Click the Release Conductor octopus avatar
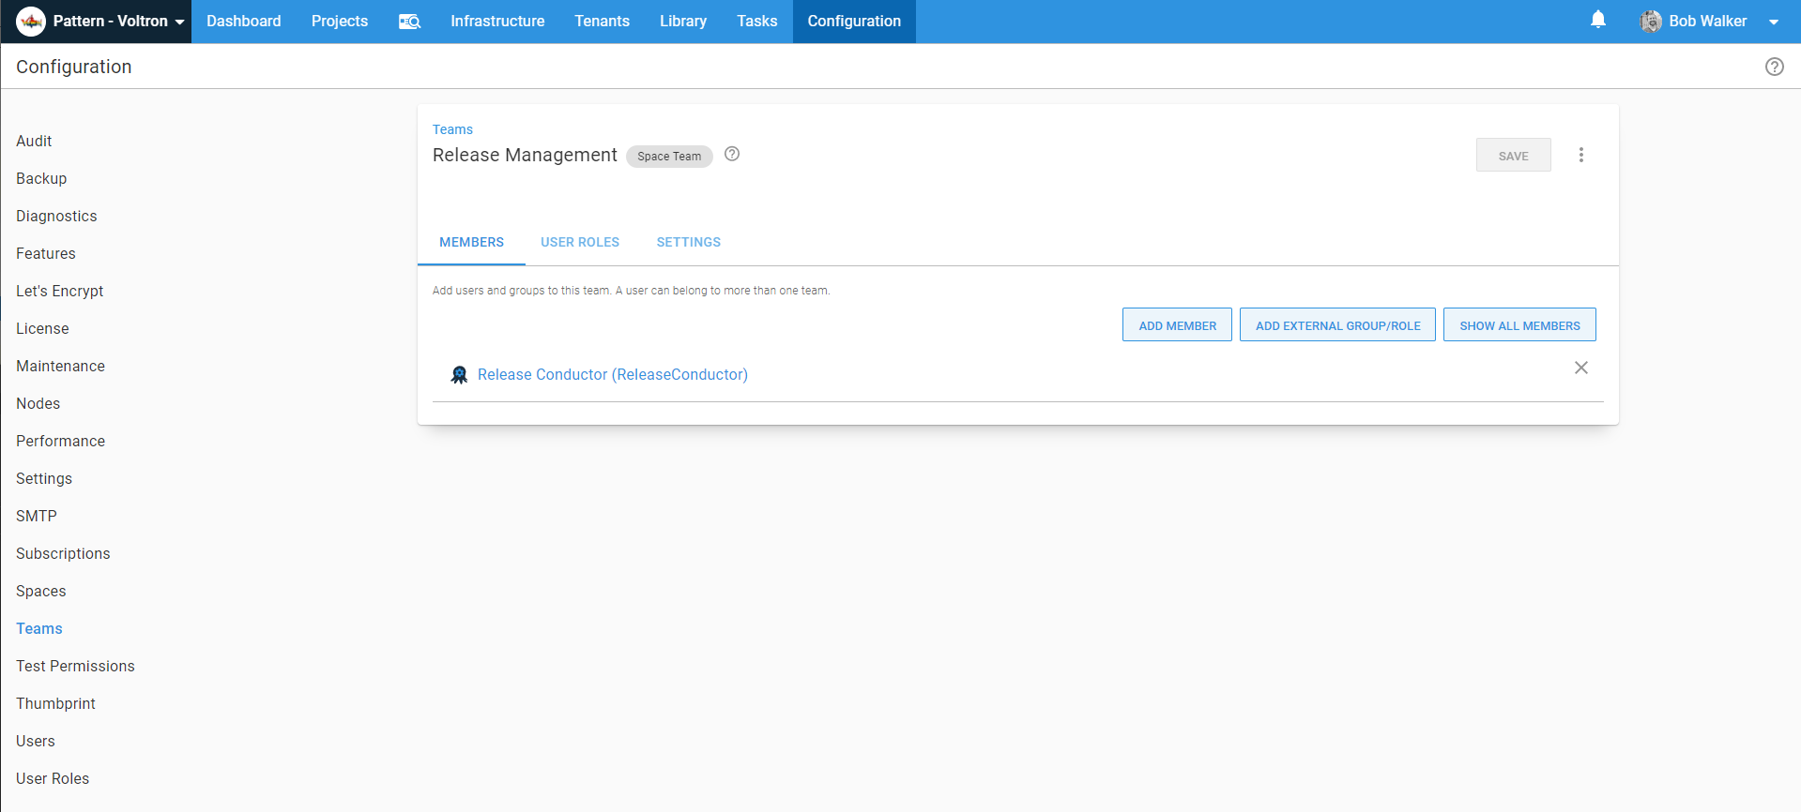1801x812 pixels. tap(459, 375)
